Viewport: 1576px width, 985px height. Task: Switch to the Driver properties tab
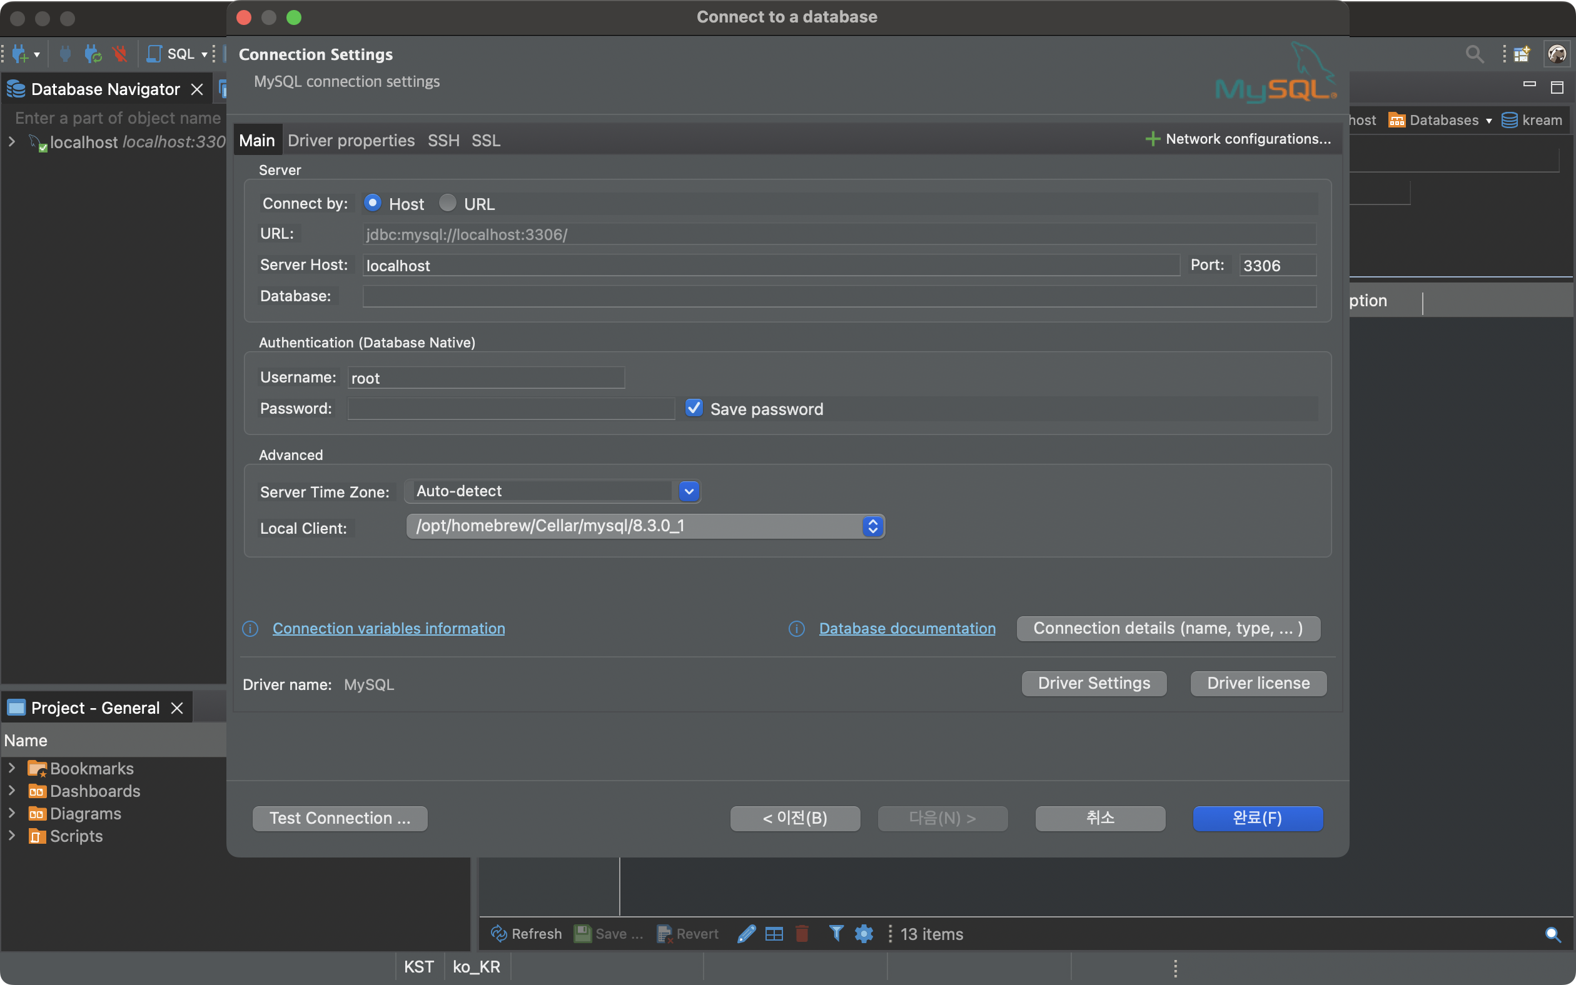(x=351, y=140)
